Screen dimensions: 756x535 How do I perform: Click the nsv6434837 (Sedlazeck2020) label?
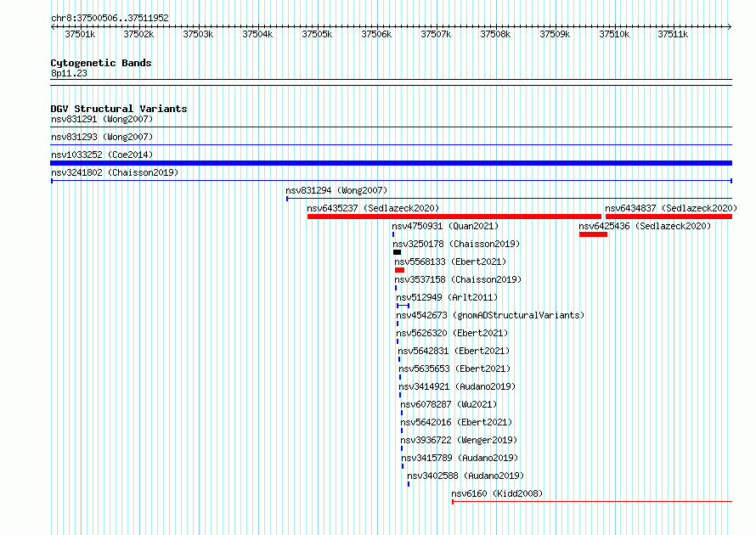(671, 208)
